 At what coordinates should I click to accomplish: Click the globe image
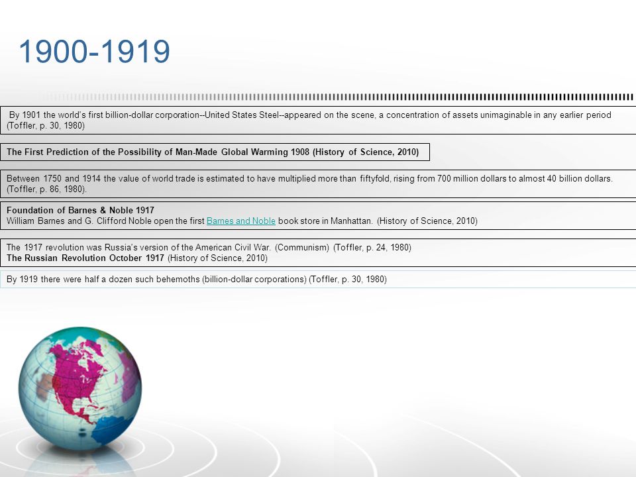[80, 389]
